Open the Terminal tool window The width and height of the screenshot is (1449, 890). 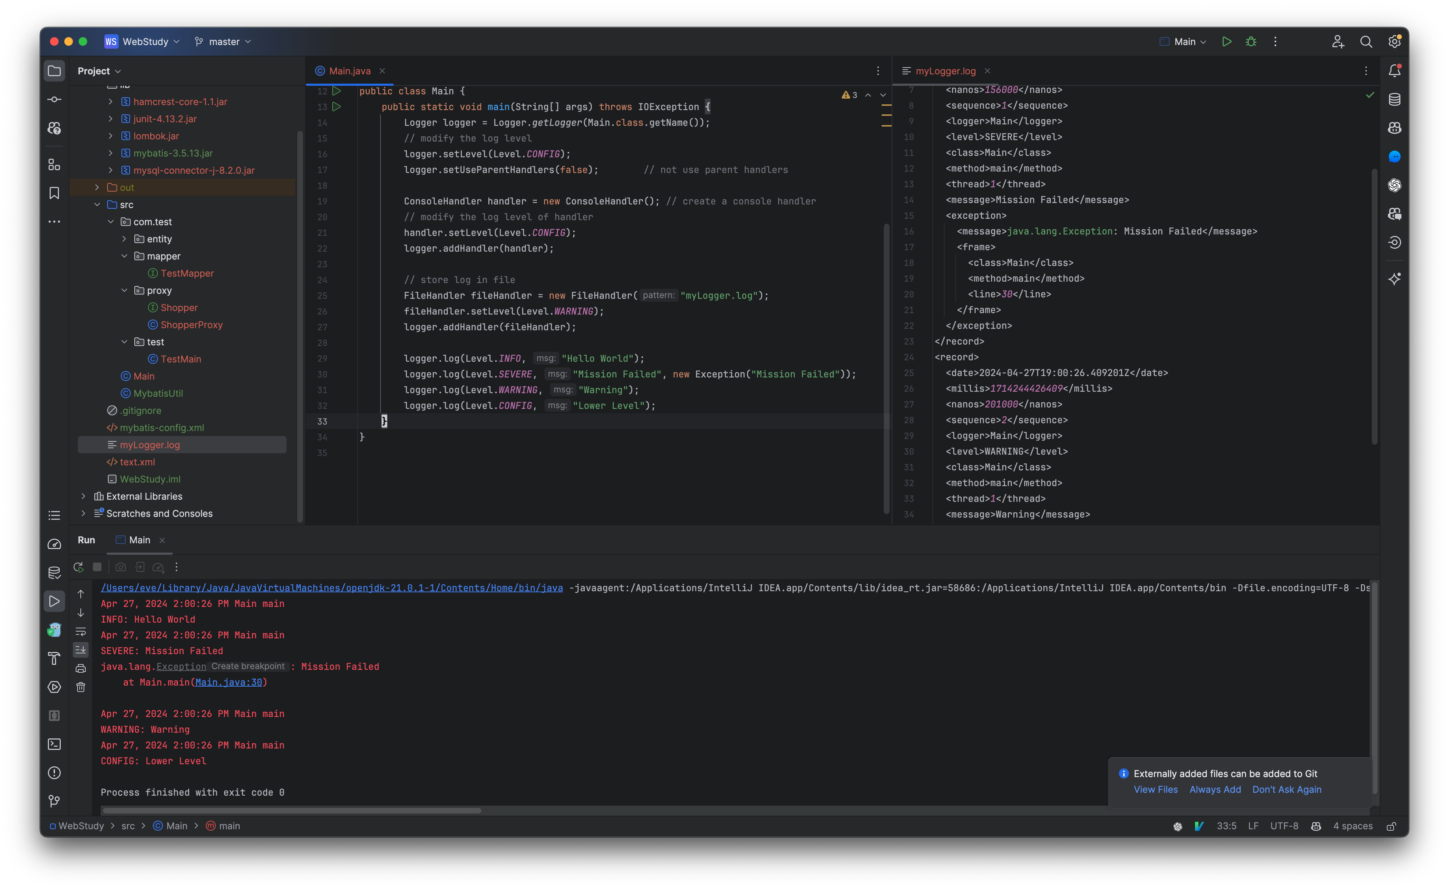click(54, 744)
